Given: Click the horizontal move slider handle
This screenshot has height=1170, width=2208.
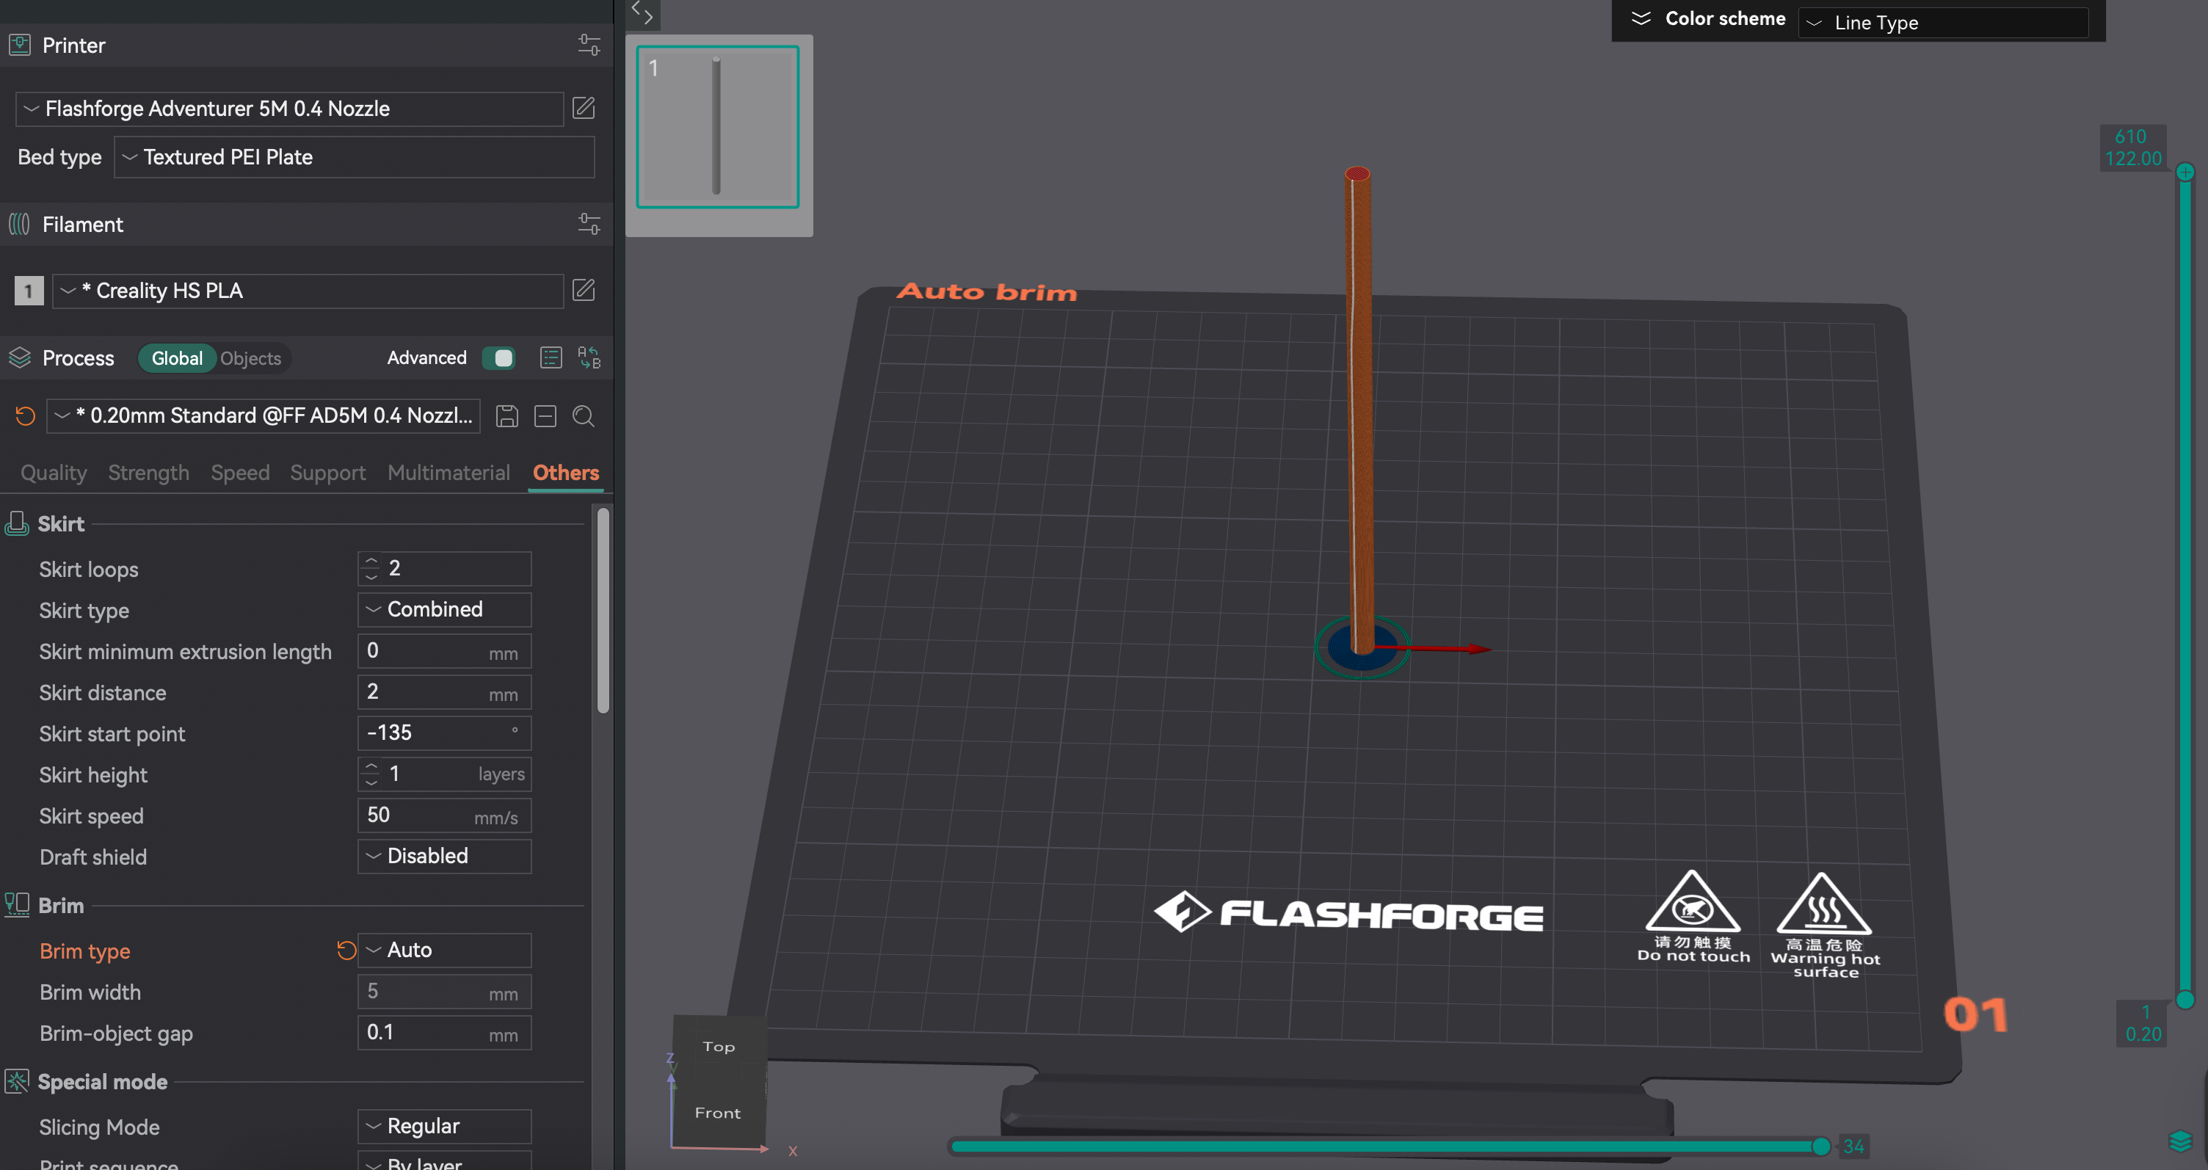Looking at the screenshot, I should [1821, 1146].
